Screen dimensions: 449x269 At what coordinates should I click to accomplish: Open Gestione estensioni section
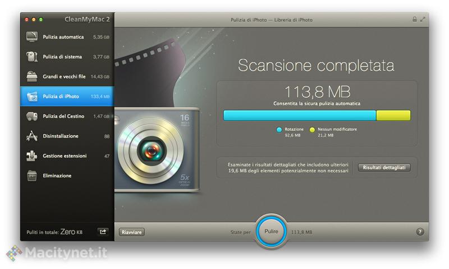point(67,156)
